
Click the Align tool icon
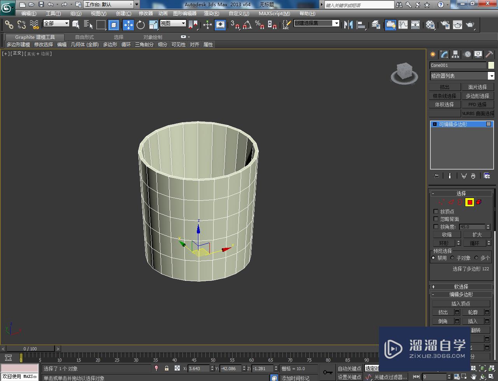click(361, 25)
